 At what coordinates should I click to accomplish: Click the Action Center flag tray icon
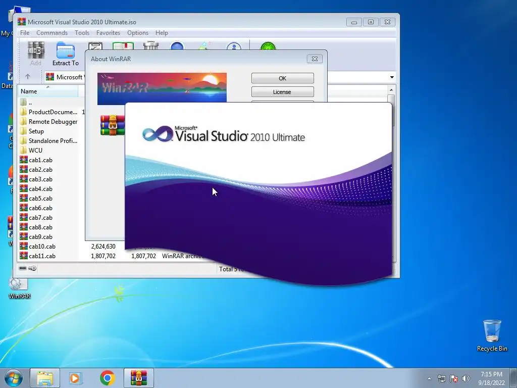tap(454, 378)
